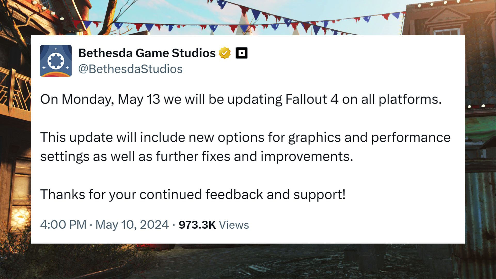Click the "May 10, 2024" post date
Screen dimensions: 496x279
pos(132,225)
